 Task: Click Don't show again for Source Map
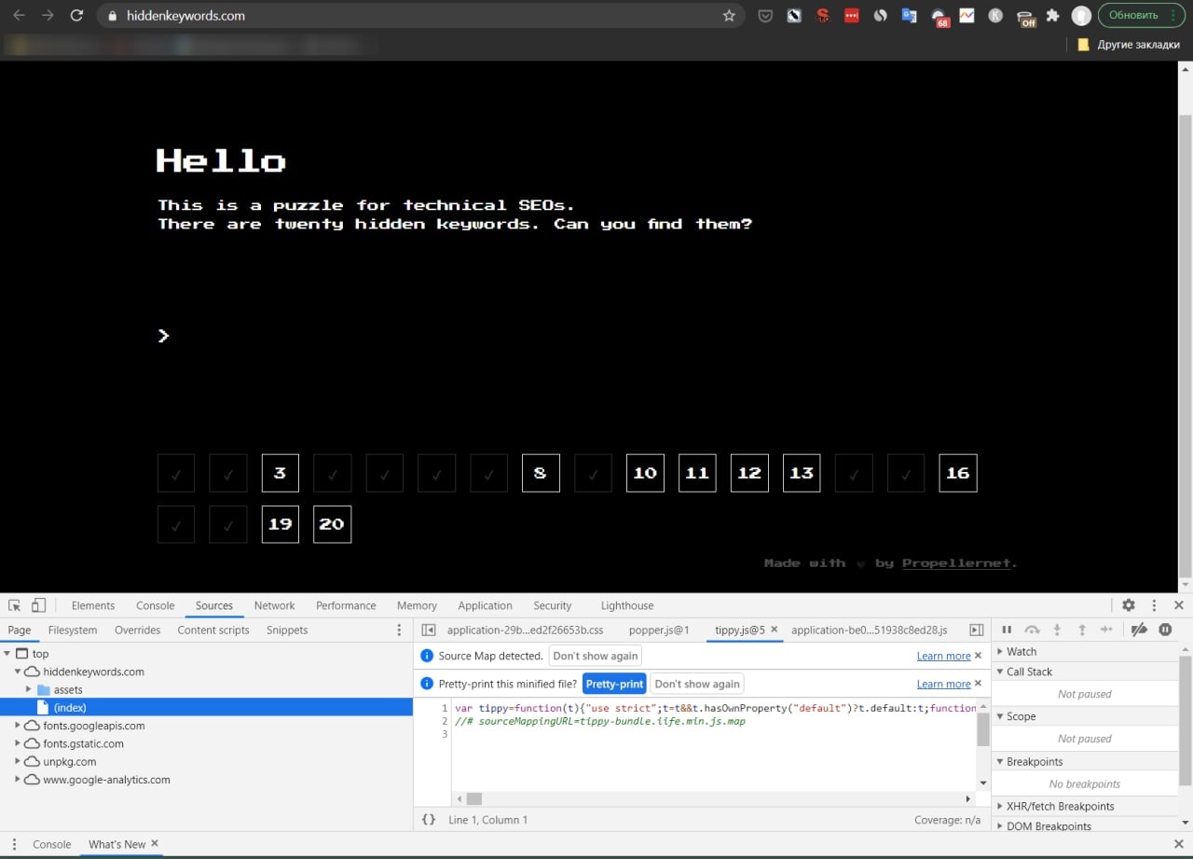point(595,656)
